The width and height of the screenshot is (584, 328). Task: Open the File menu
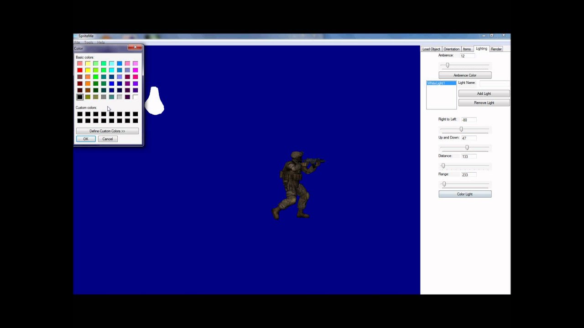77,42
